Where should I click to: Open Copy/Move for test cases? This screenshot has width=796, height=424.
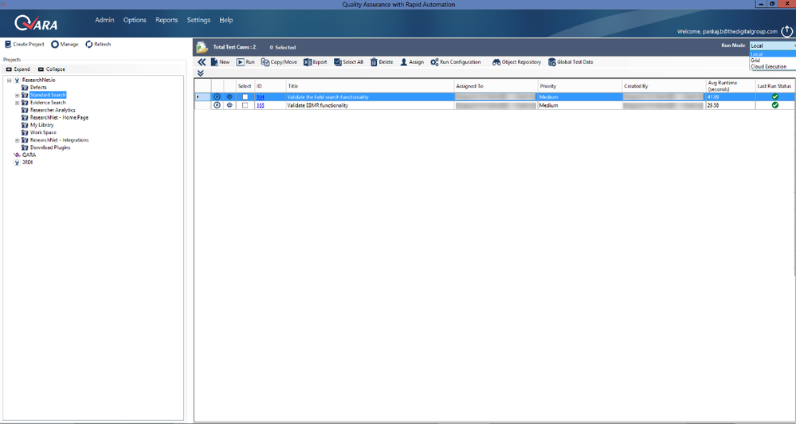(x=279, y=62)
